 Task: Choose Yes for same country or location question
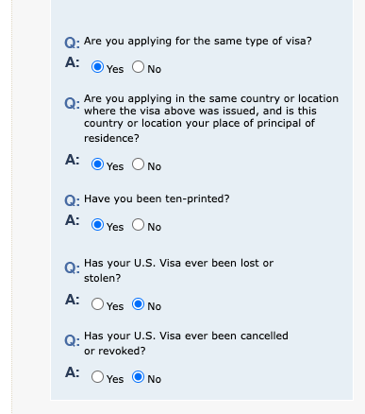pyautogui.click(x=97, y=164)
